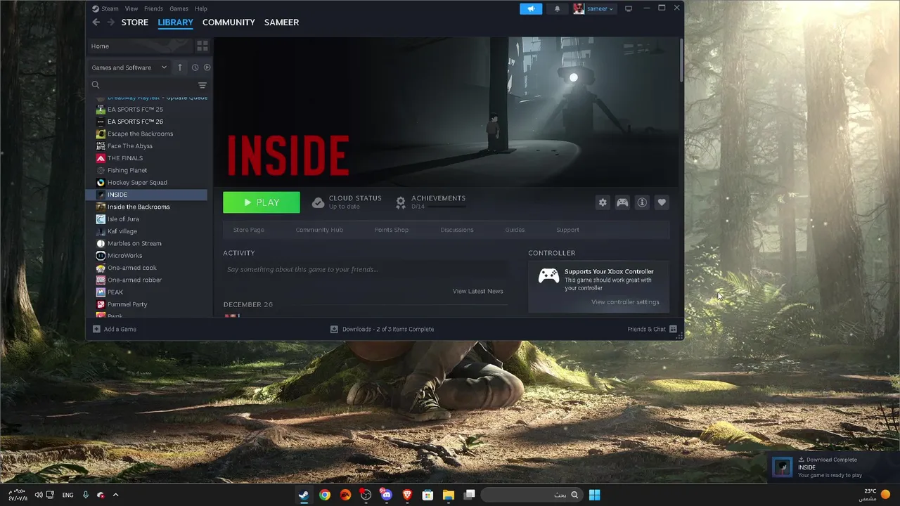Show game info circle icon

coord(642,202)
